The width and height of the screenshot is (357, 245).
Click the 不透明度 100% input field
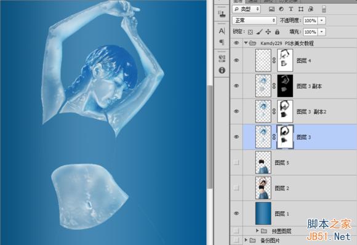310,20
